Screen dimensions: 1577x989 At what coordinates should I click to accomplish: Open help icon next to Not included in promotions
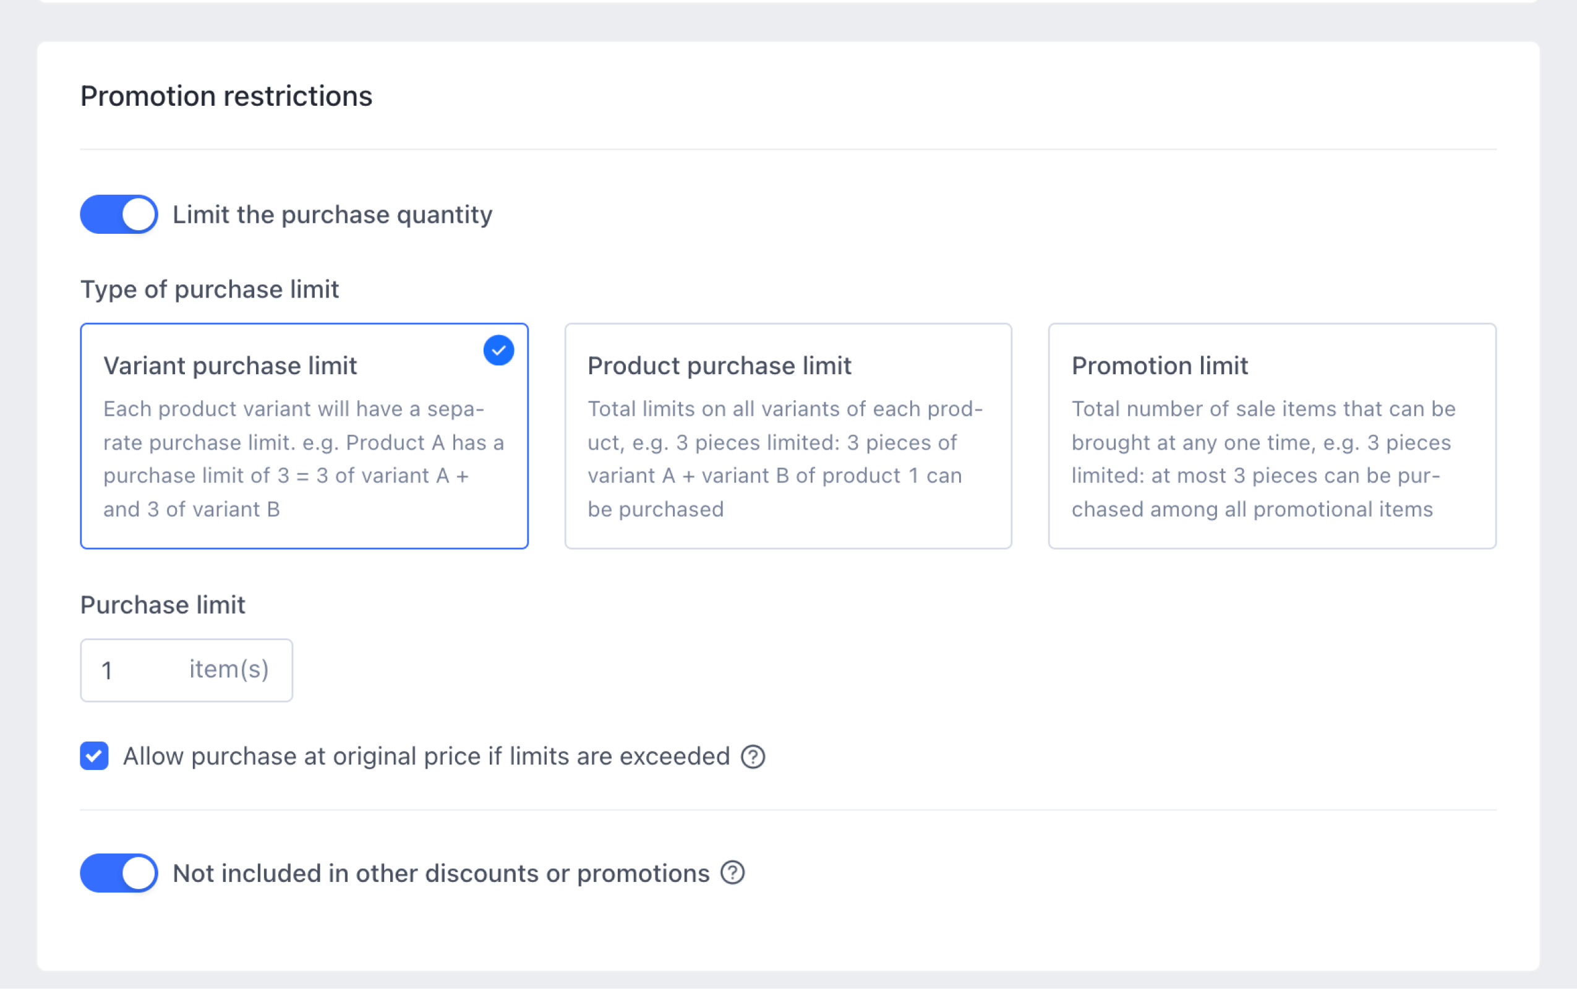732,873
